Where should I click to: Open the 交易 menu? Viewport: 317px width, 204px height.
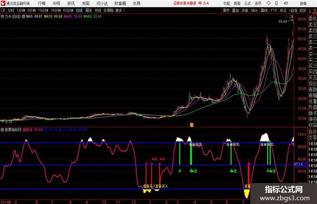[137, 3]
